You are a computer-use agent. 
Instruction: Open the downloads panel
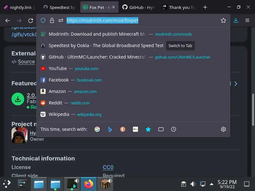[236, 20]
